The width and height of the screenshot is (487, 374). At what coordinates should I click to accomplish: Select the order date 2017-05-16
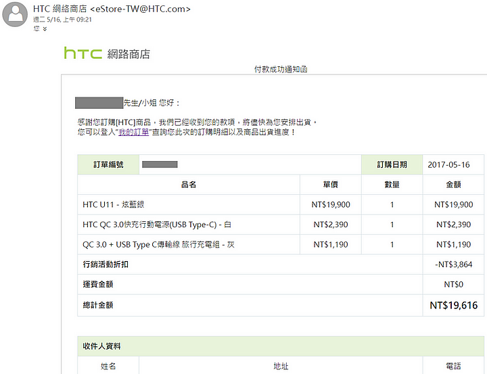(448, 164)
